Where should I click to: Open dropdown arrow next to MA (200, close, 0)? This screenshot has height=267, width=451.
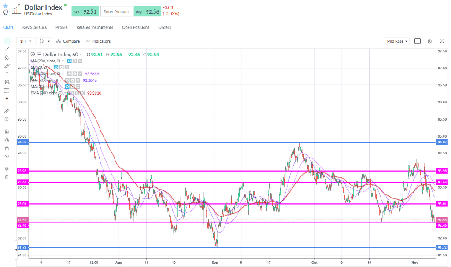point(63,61)
